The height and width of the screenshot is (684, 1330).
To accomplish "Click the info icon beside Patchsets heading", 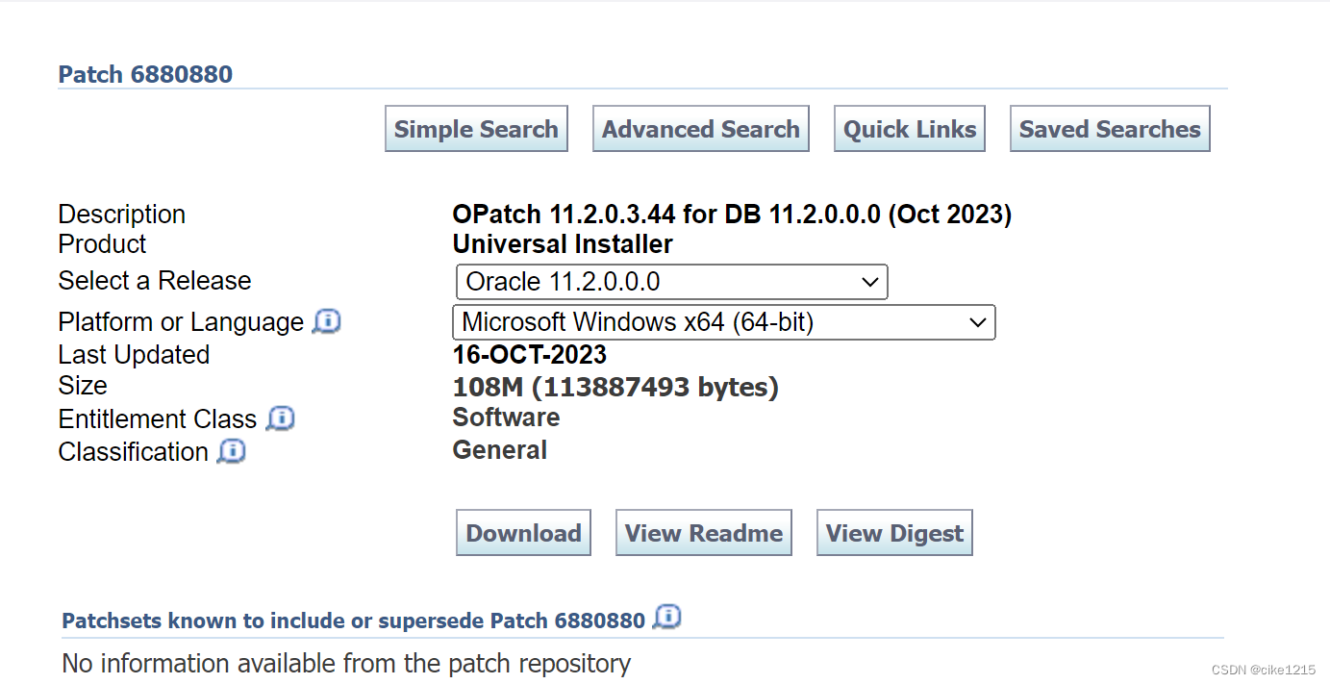I will click(667, 617).
